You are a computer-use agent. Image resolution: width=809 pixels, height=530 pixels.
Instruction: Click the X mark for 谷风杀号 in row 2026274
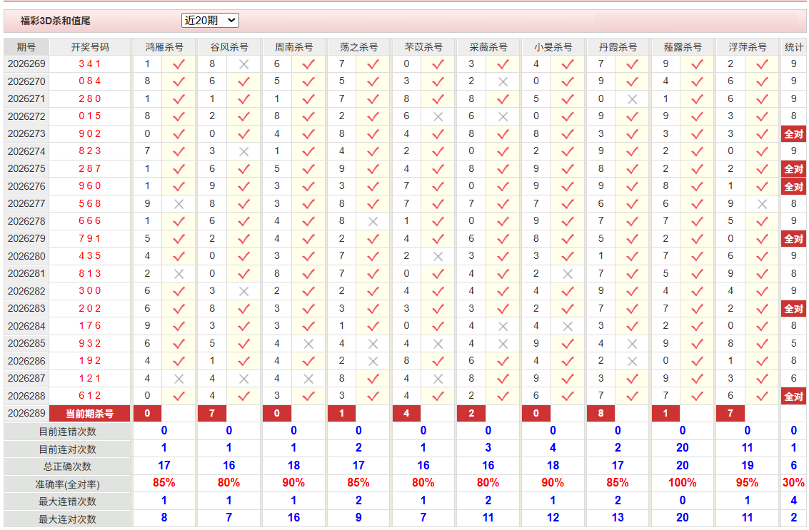243,151
